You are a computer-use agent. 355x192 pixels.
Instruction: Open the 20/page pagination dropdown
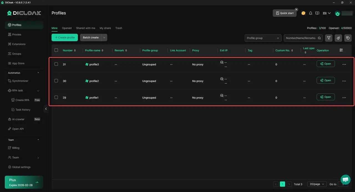(x=317, y=184)
